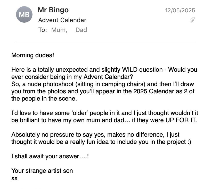
Task: Click the Absolutely no pressure paragraph
Action: pos(95,135)
